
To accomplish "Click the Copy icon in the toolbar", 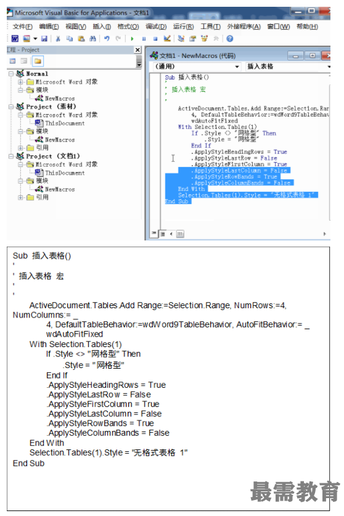I will point(70,38).
